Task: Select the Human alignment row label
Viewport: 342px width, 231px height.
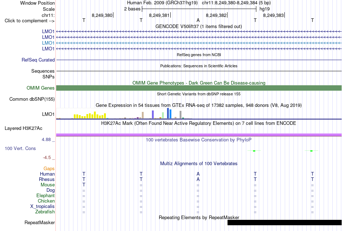Action: (47, 174)
